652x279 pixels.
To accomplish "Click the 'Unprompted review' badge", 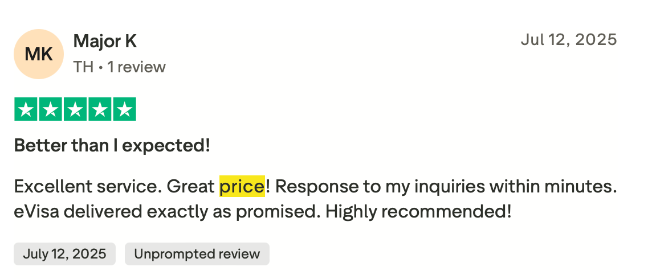I will 197,254.
